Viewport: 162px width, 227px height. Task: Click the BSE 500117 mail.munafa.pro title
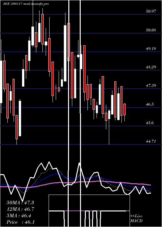coord(26,4)
